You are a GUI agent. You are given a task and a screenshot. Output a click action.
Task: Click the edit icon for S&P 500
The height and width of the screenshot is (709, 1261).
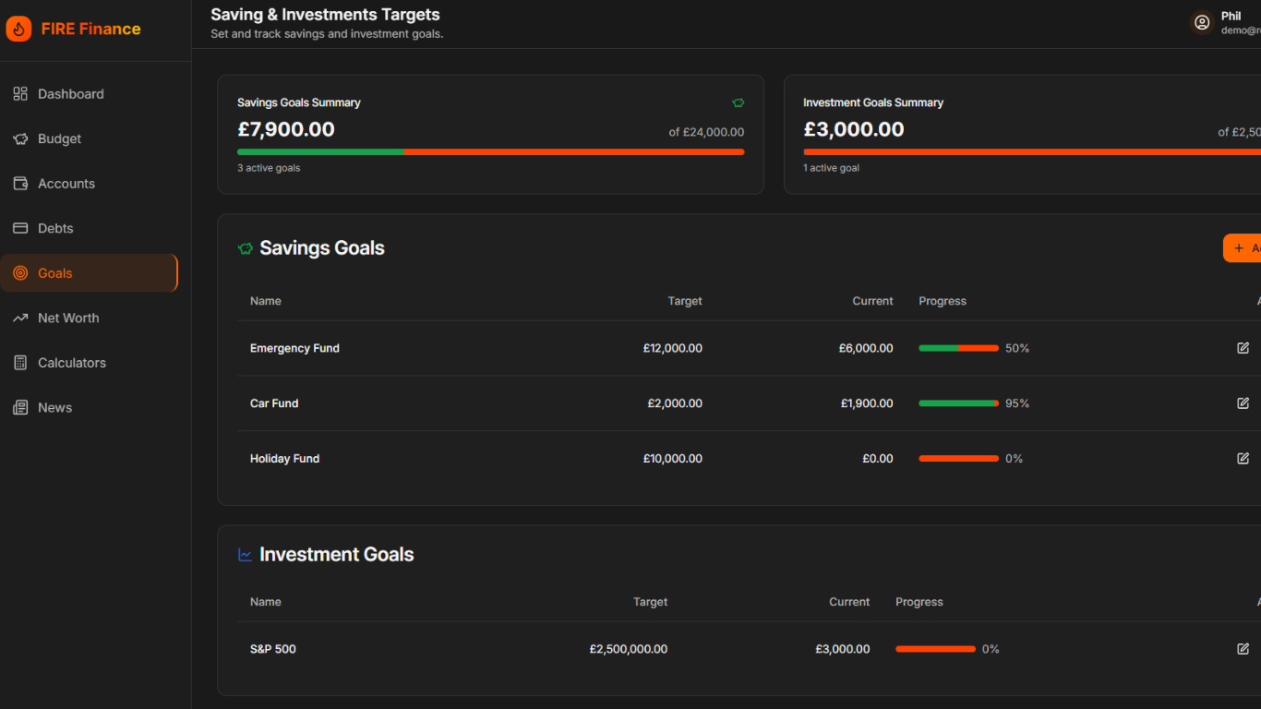tap(1243, 648)
